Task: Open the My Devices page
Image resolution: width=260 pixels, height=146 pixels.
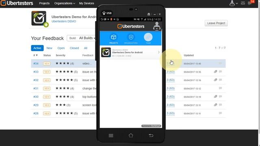Action: pyautogui.click(x=87, y=3)
